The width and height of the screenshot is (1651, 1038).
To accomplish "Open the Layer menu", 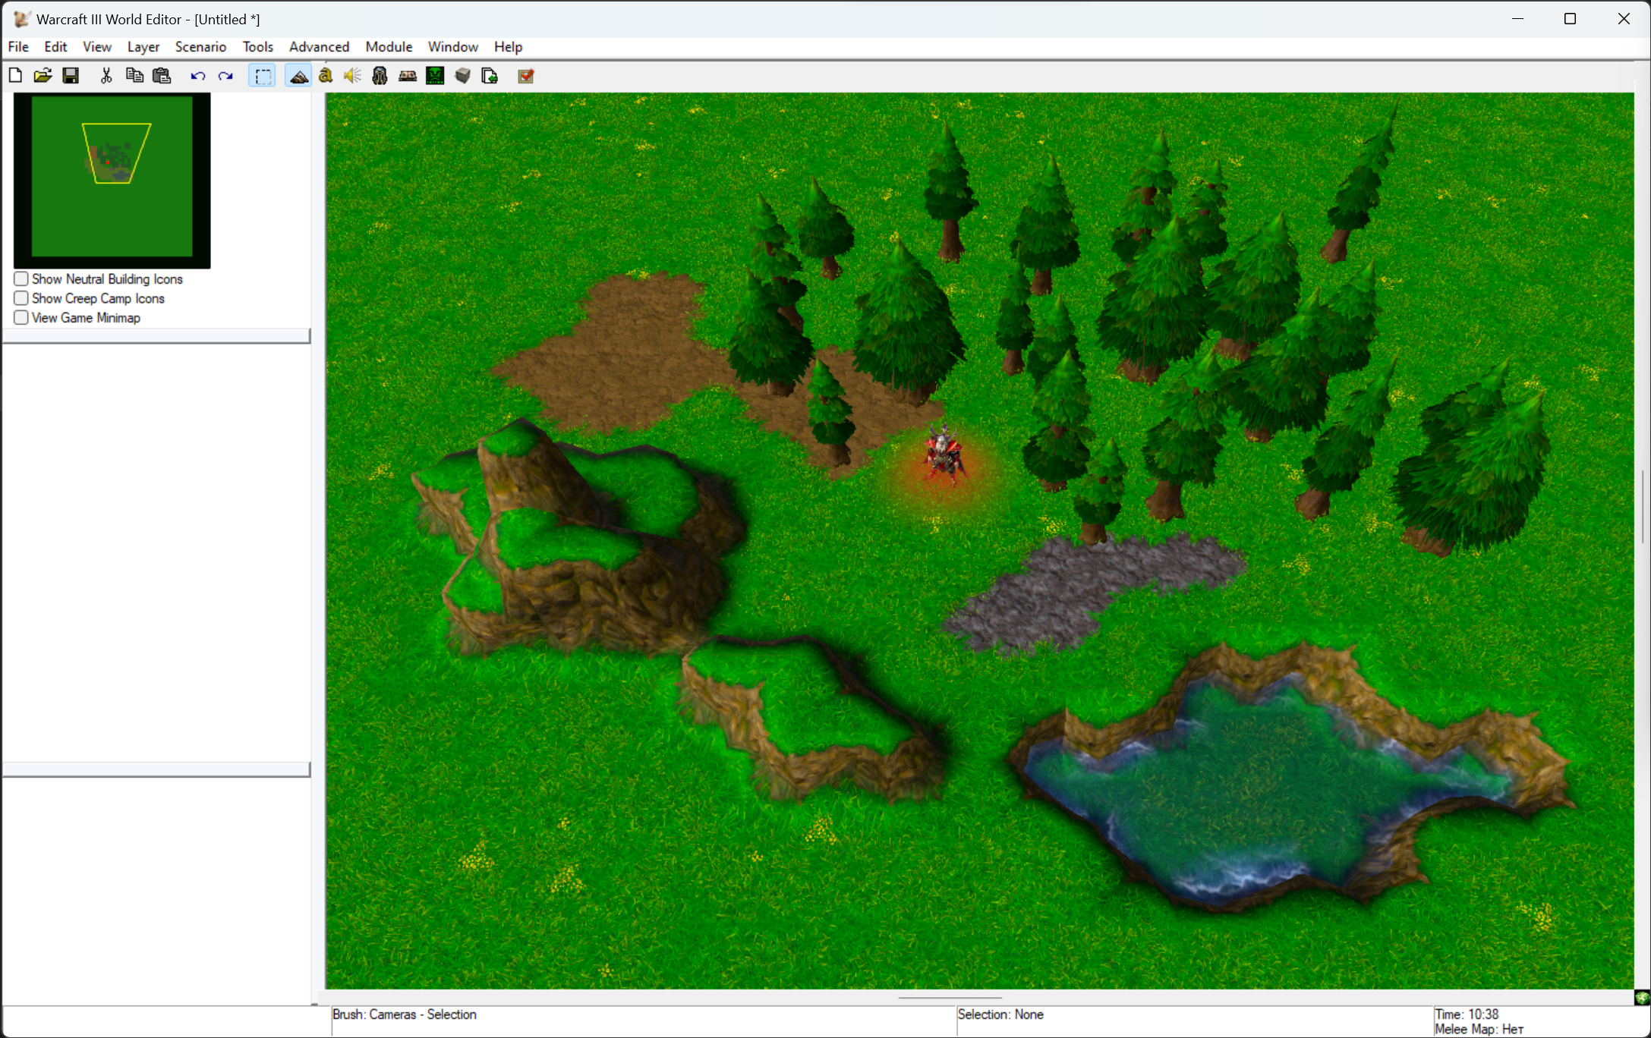I will (143, 47).
